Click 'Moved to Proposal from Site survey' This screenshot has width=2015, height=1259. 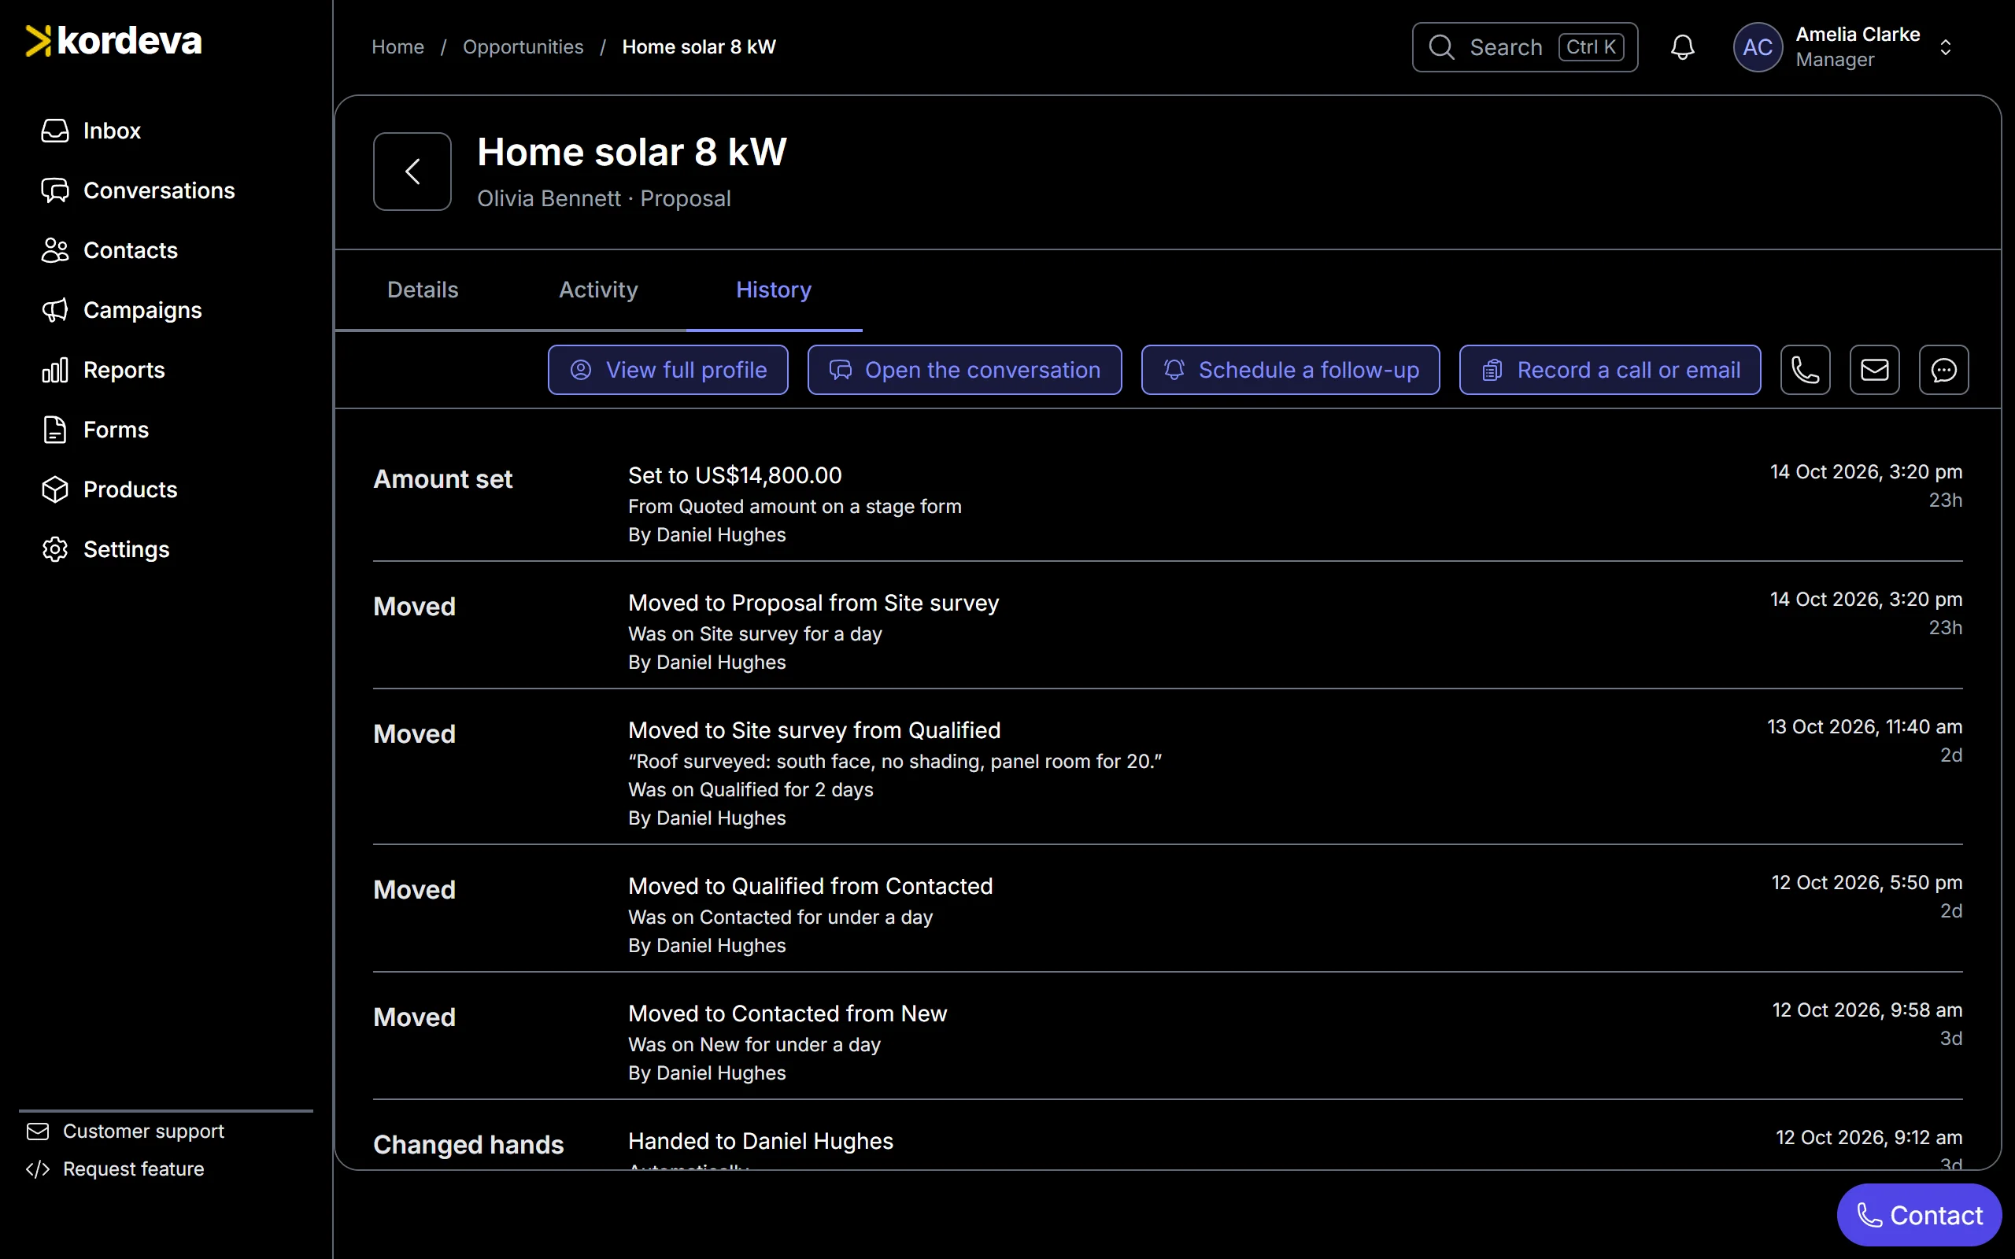point(814,603)
